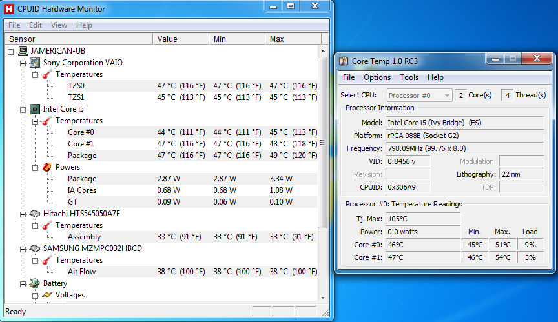Select the Assembly temperature row
Screen dimensions: 558x322
coord(192,237)
